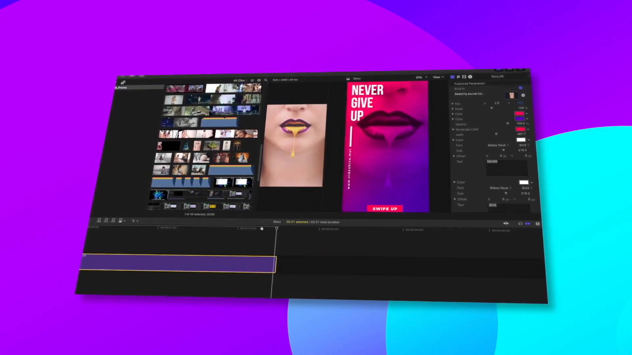Click the playhead marker on timeline ruler
This screenshot has height=355, width=632.
[276, 228]
